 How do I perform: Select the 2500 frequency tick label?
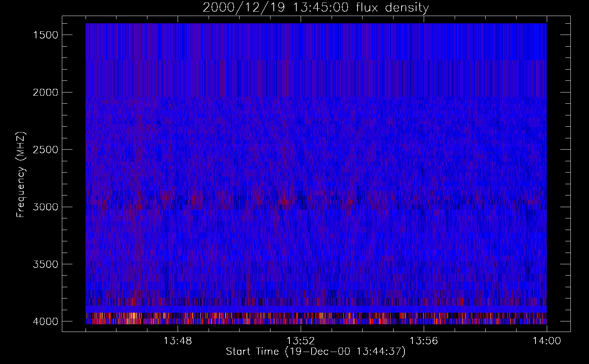(x=46, y=150)
